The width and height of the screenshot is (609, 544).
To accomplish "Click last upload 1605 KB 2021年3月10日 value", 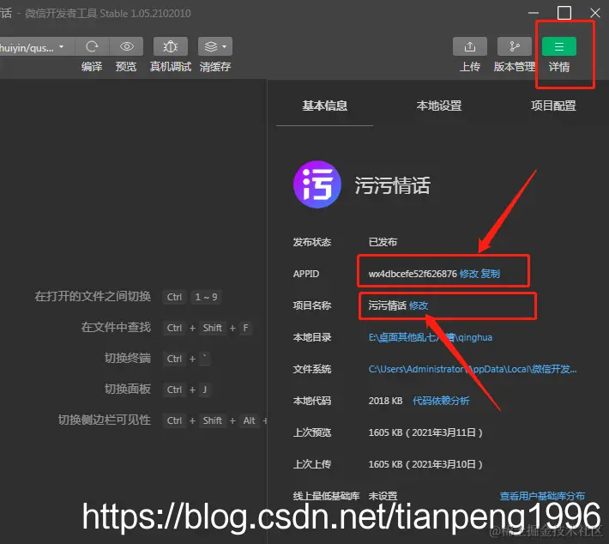I will click(x=425, y=464).
